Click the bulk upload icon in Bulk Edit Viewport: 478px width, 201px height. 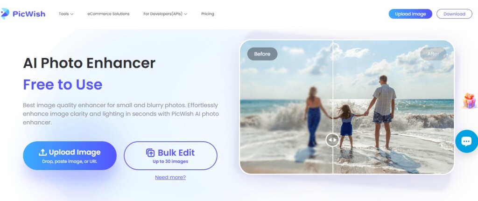151,152
